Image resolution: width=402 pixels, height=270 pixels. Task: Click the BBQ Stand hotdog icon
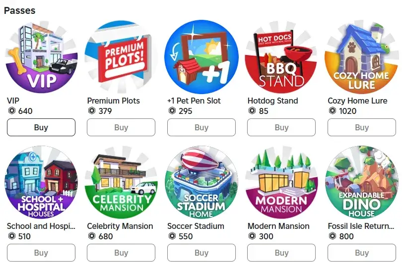[x=281, y=56]
